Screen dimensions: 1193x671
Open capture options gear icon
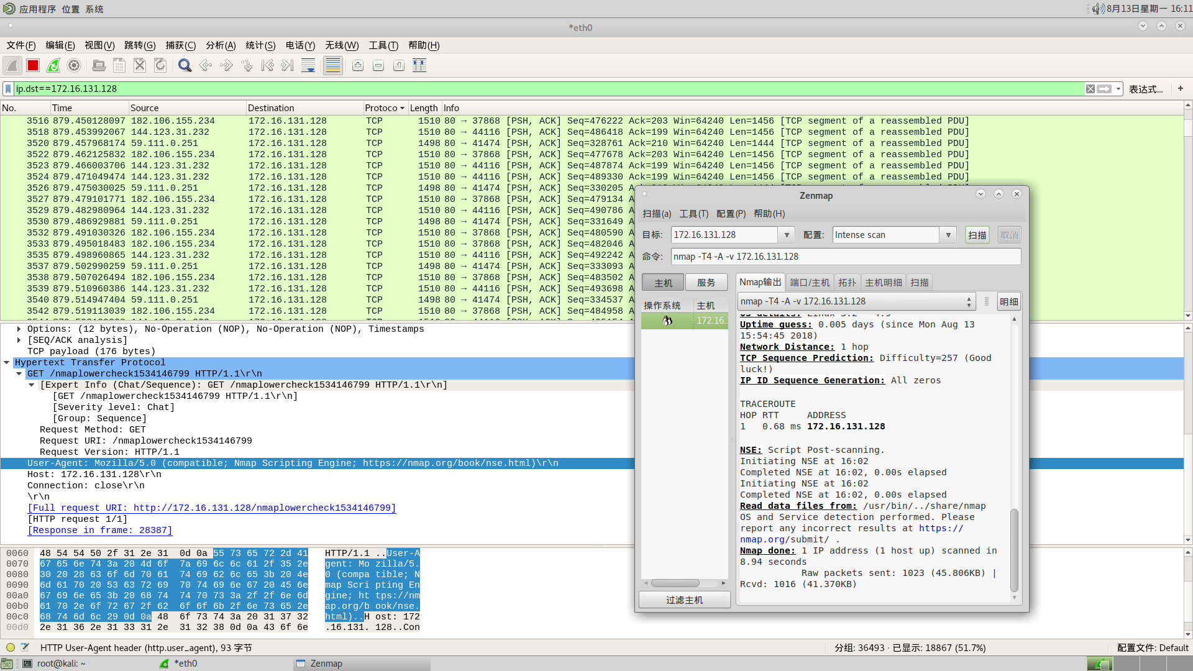tap(74, 65)
